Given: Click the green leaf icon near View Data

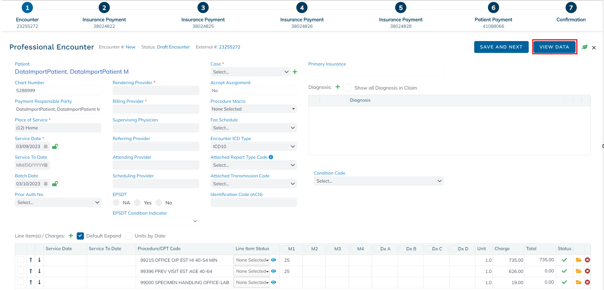Looking at the screenshot, I should click(x=584, y=47).
